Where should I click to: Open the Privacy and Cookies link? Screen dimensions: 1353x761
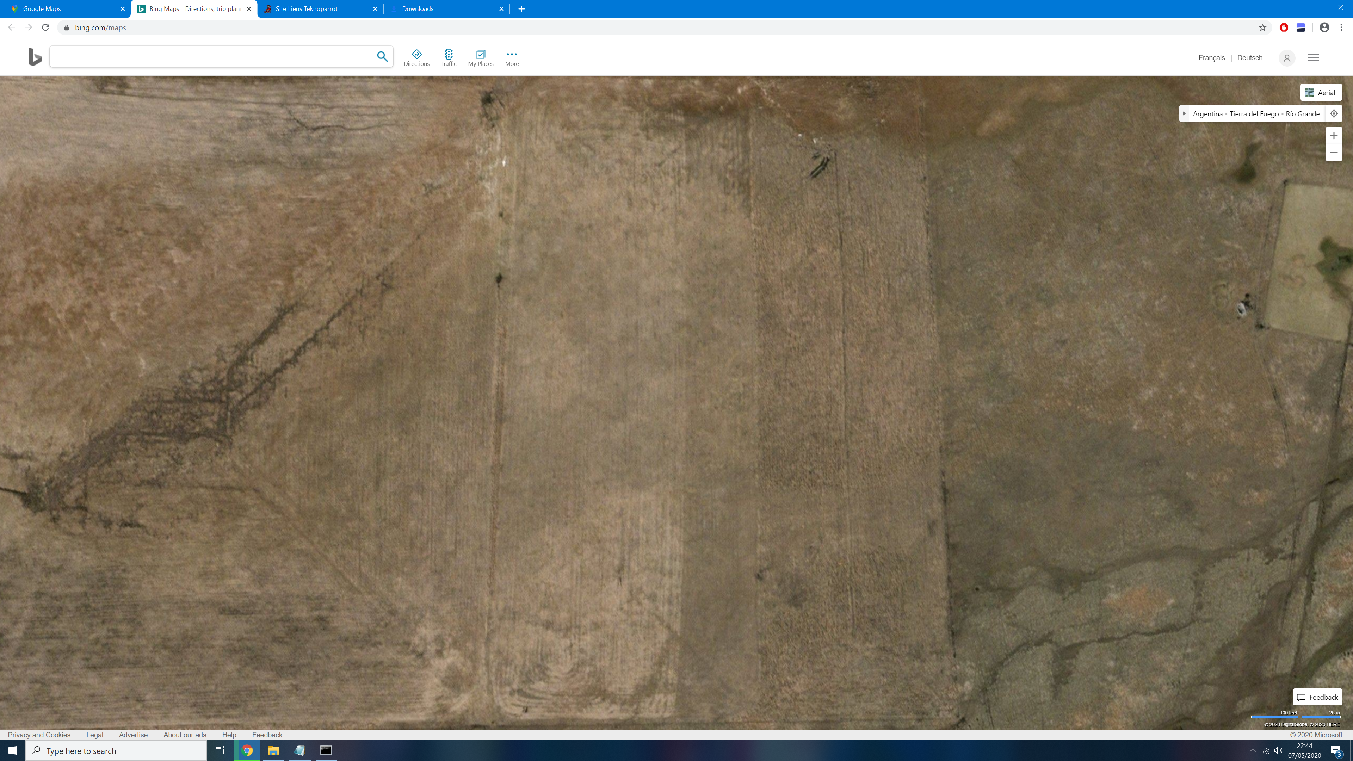click(x=39, y=735)
